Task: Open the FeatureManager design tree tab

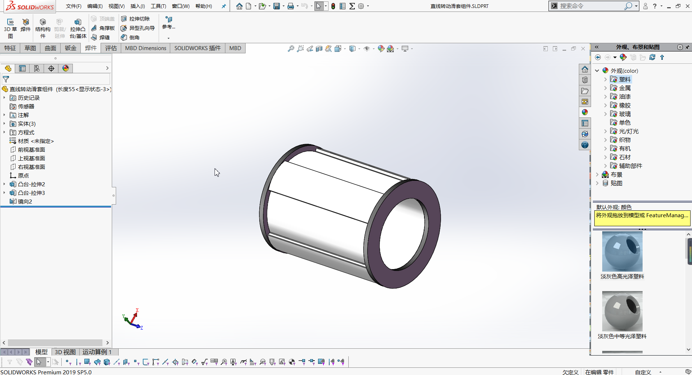Action: tap(8, 68)
